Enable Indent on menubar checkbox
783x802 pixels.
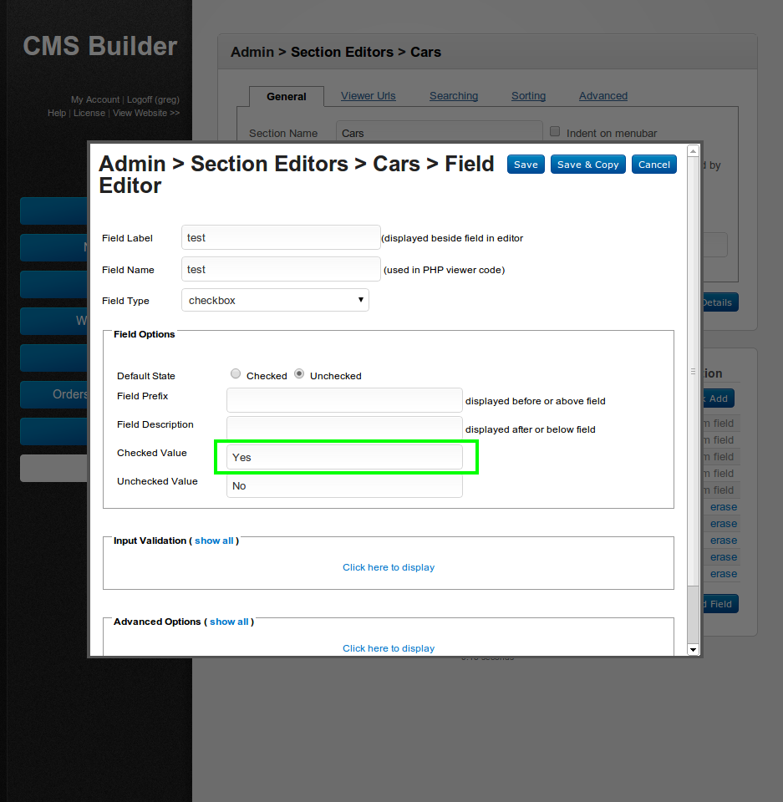(x=555, y=132)
